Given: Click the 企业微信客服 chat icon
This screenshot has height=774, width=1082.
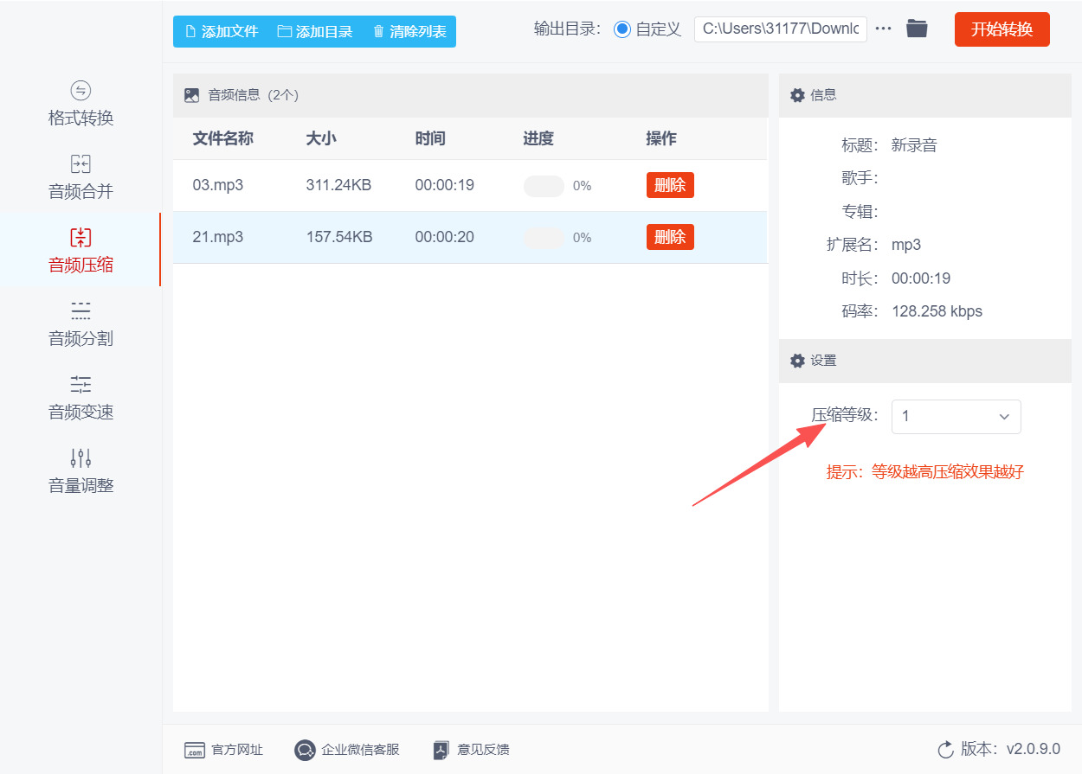Looking at the screenshot, I should pos(305,750).
